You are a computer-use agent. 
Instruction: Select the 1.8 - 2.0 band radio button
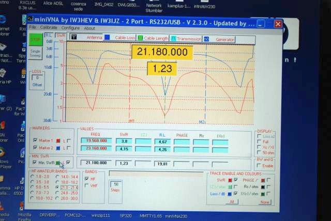(32, 176)
